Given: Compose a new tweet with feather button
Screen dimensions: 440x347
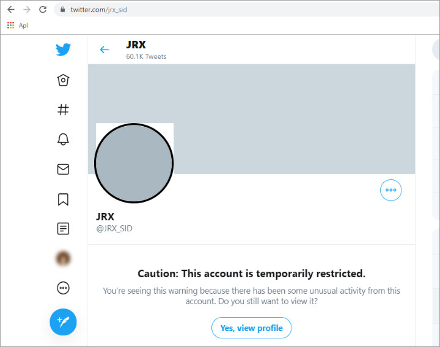Looking at the screenshot, I should point(63,322).
